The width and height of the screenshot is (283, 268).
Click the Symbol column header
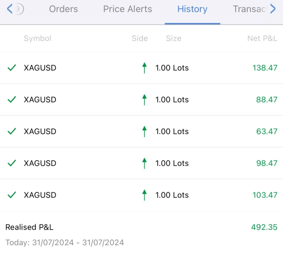point(38,38)
